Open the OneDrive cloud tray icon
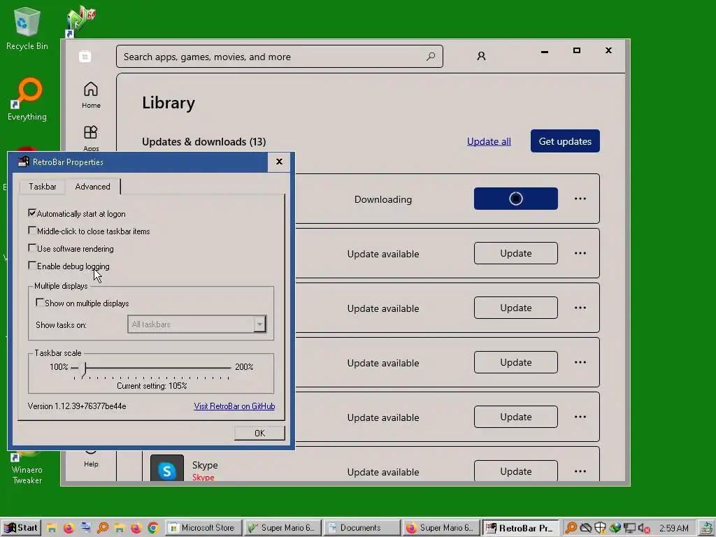Image resolution: width=716 pixels, height=537 pixels. (586, 528)
